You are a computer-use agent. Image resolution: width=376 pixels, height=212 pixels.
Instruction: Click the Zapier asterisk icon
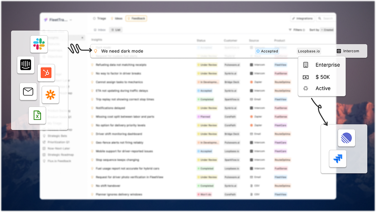(x=50, y=95)
